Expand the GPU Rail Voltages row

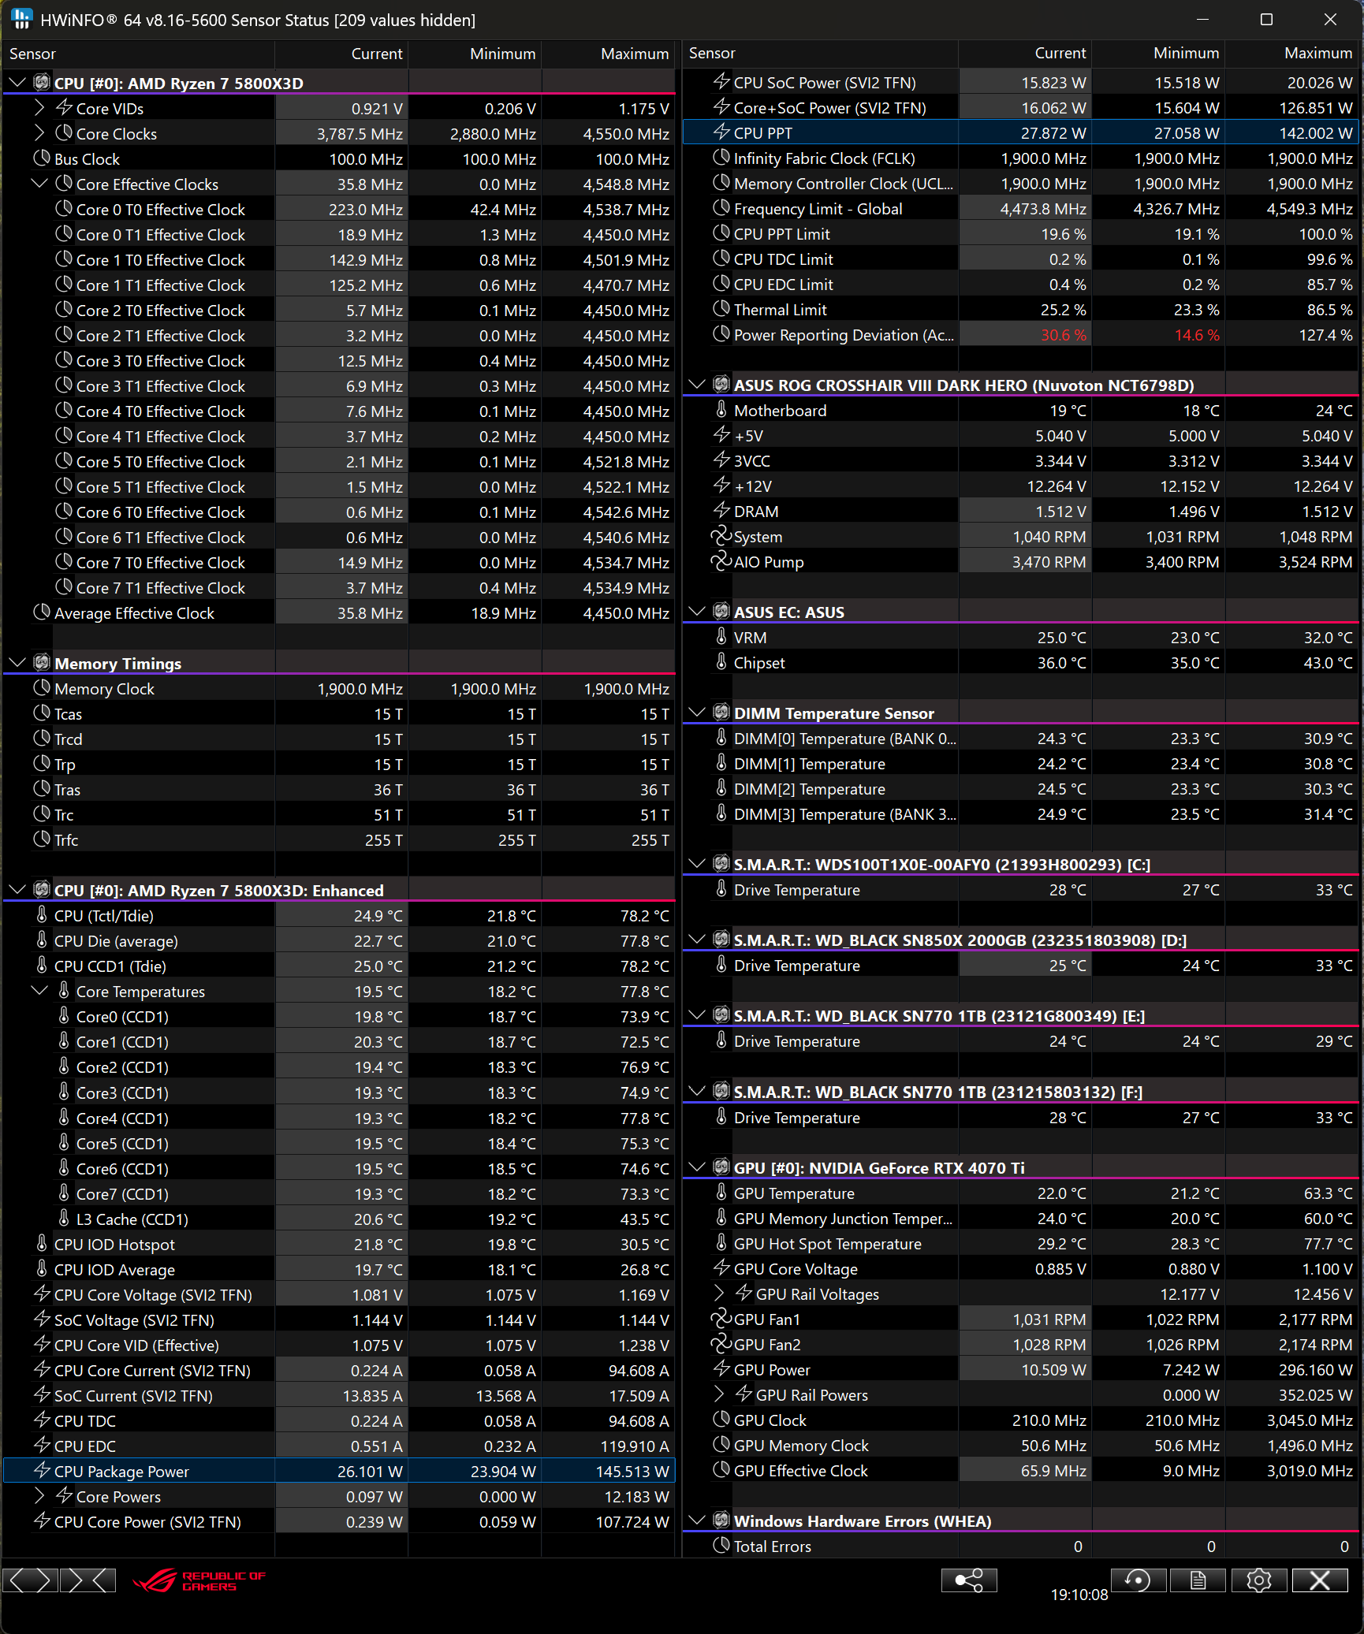tap(719, 1293)
